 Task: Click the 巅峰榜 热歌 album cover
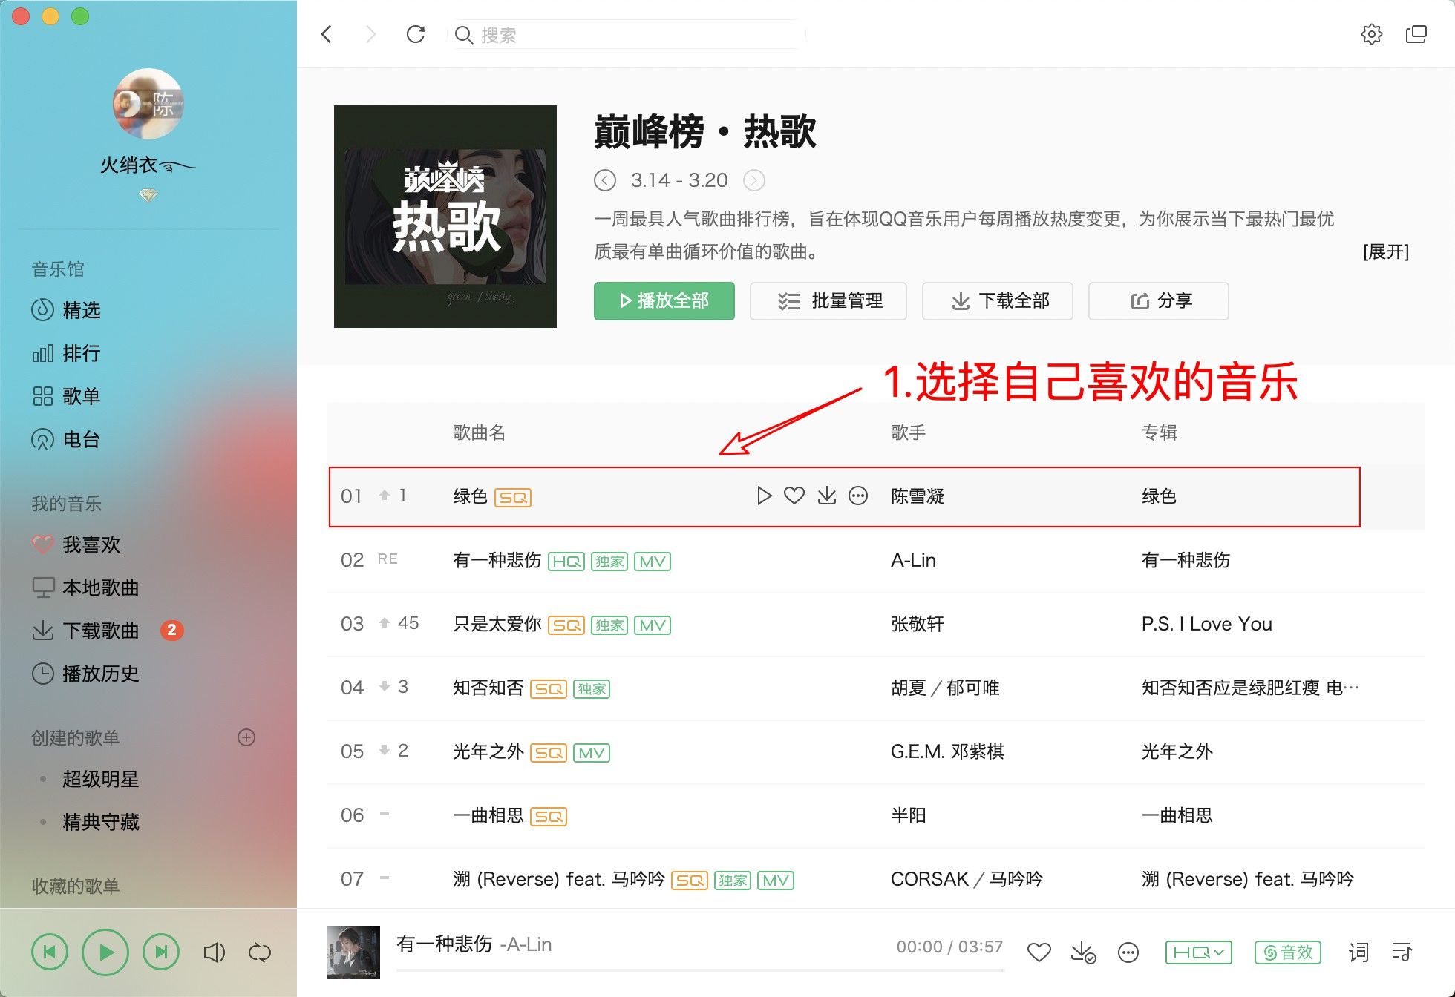(445, 217)
